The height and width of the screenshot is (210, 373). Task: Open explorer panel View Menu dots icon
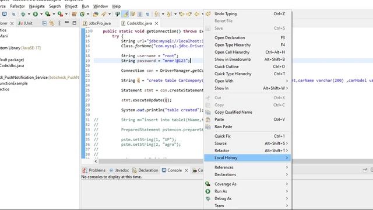point(59,23)
